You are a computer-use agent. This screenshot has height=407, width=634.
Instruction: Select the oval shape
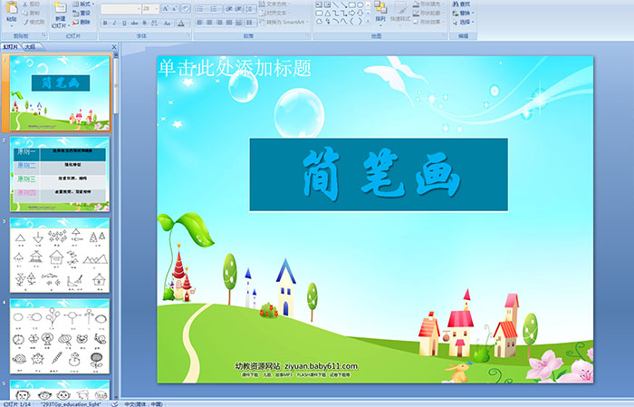pos(360,5)
